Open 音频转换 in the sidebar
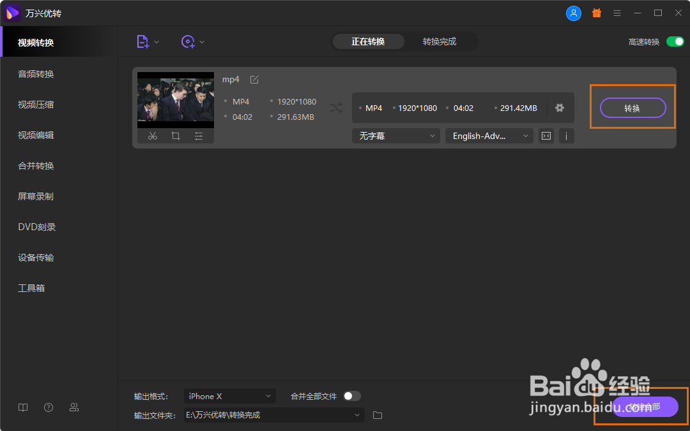The width and height of the screenshot is (690, 431). point(36,74)
